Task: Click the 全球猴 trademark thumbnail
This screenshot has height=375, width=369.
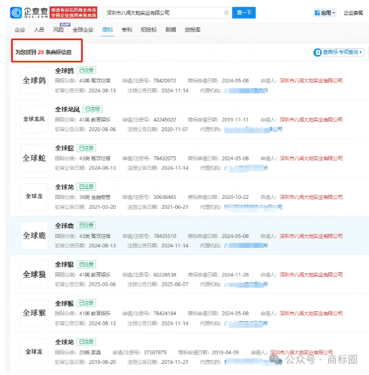Action: (x=34, y=313)
